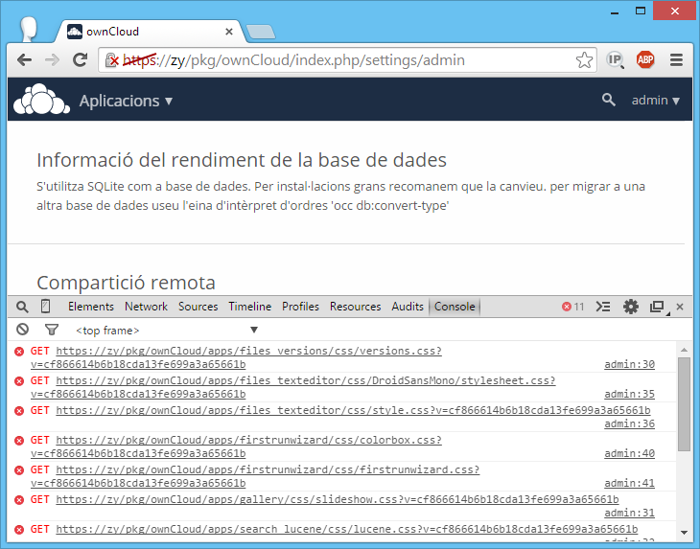The width and height of the screenshot is (700, 549).
Task: Toggle DevTools device mode icon
Action: pos(45,307)
